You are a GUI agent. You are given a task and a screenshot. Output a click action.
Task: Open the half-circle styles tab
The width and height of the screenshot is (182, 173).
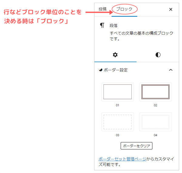coord(158,55)
